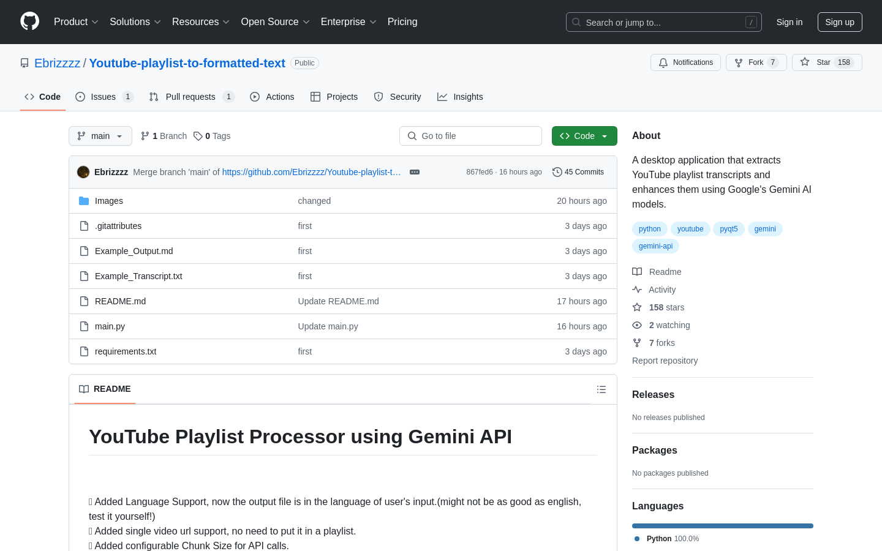Image resolution: width=882 pixels, height=551 pixels.
Task: Open the Insights tab
Action: (x=460, y=97)
